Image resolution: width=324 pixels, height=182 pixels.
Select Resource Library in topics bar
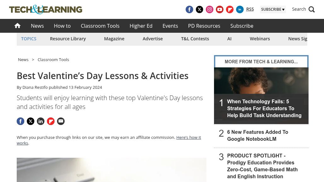68,39
